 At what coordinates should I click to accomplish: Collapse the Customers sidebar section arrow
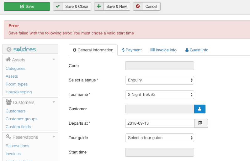pyautogui.click(x=54, y=102)
